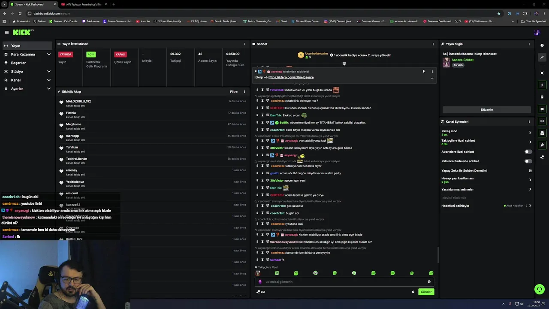Click the Düzenle button in Yayın bilgisi
549x309 pixels.
(x=487, y=109)
